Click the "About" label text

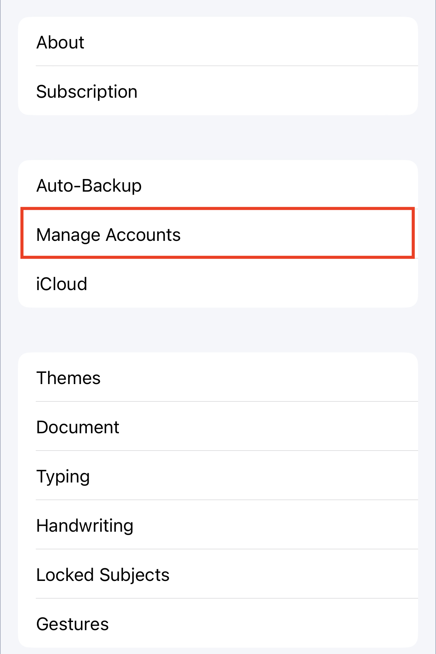(x=60, y=42)
